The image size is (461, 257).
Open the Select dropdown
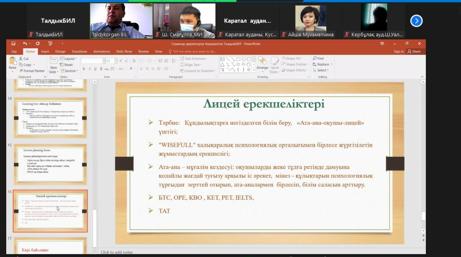coord(320,70)
